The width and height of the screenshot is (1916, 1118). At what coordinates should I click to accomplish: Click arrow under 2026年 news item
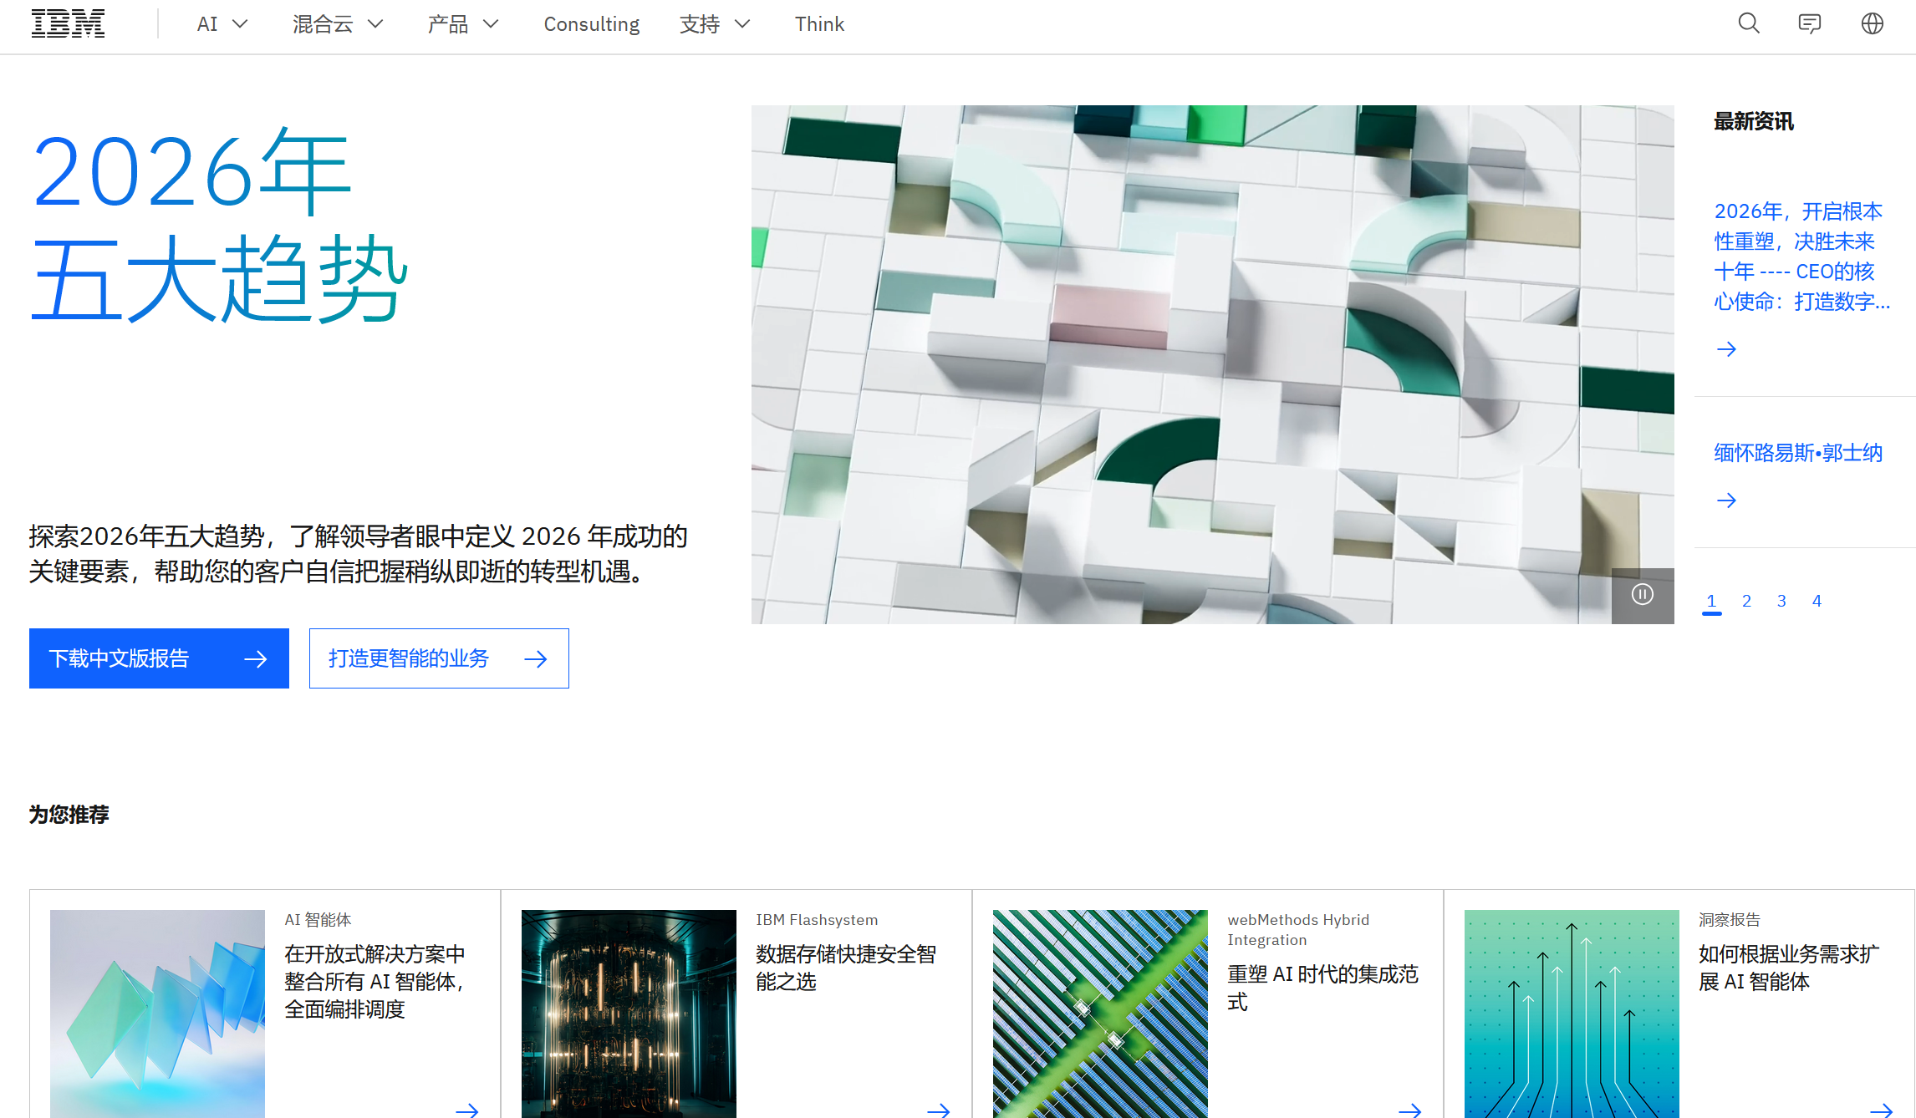pos(1726,349)
